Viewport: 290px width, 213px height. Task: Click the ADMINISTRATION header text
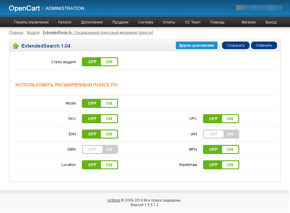click(x=65, y=8)
